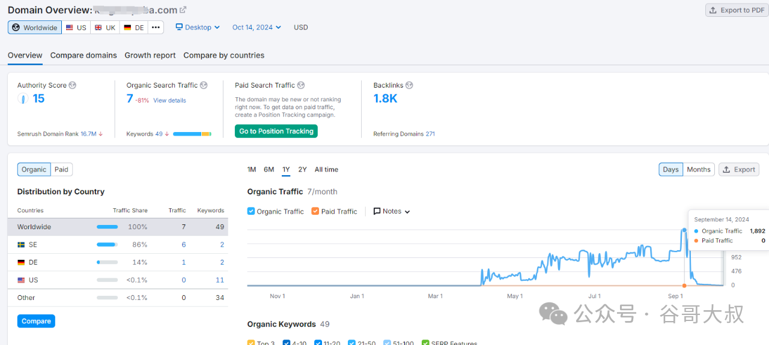Click the SE traffic share bar

[108, 245]
